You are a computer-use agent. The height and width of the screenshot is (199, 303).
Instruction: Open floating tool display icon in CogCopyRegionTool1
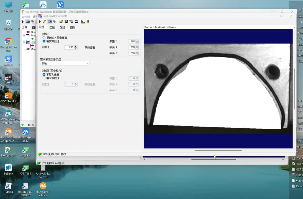pyautogui.click(x=55, y=22)
